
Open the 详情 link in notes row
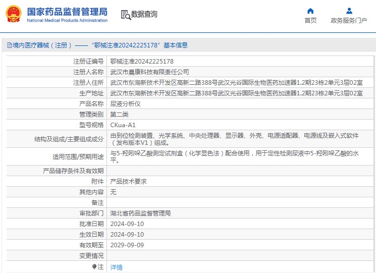[116, 267]
